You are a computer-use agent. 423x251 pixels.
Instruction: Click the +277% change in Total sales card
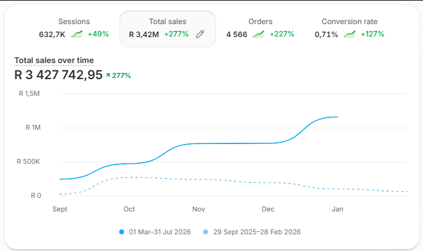point(177,34)
